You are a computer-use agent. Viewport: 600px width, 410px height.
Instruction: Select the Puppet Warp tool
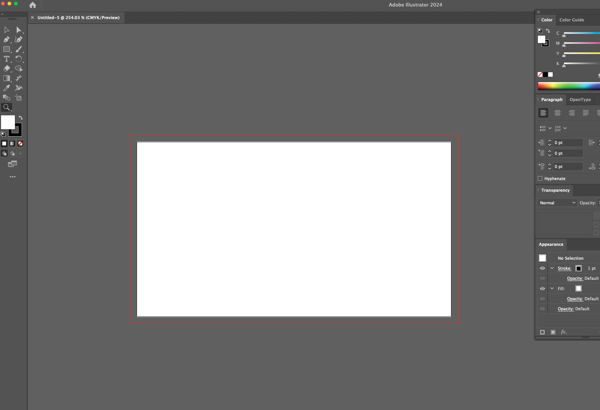point(19,88)
